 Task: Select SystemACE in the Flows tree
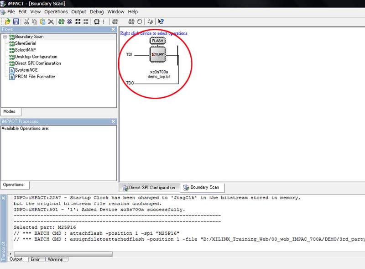pos(26,70)
